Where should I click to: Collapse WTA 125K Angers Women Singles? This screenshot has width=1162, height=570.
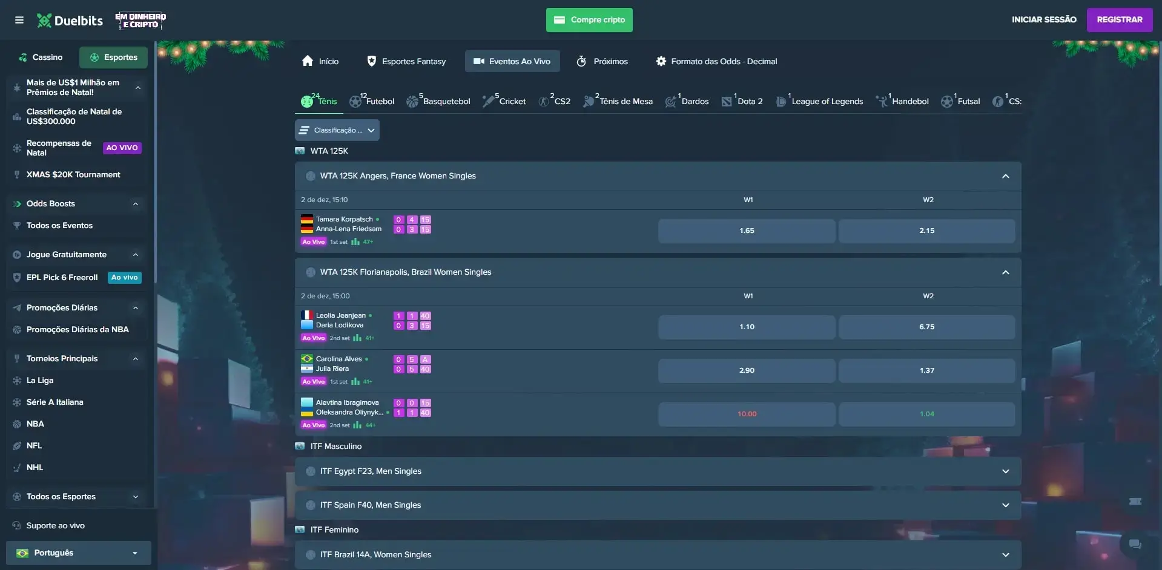point(1005,176)
